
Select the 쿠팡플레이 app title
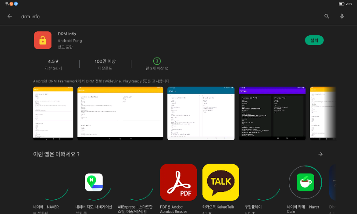click(253, 207)
